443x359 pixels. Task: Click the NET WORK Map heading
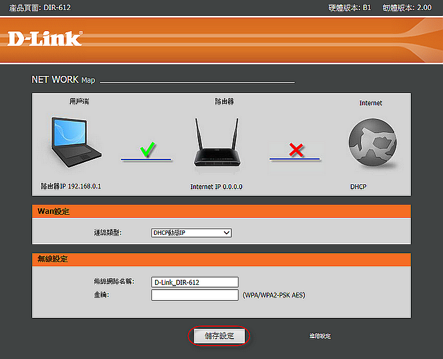(63, 80)
